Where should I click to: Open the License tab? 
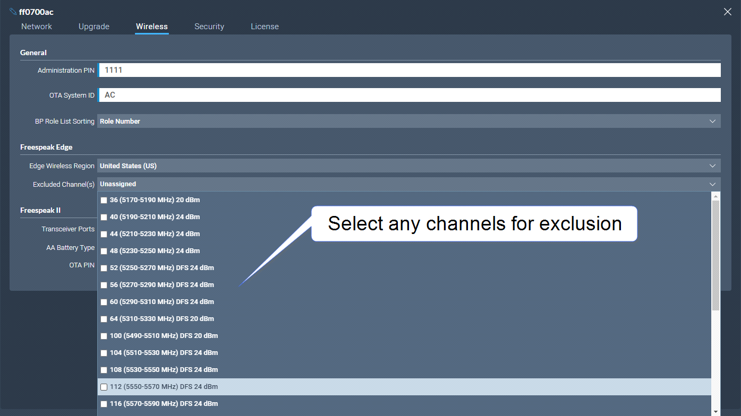265,27
